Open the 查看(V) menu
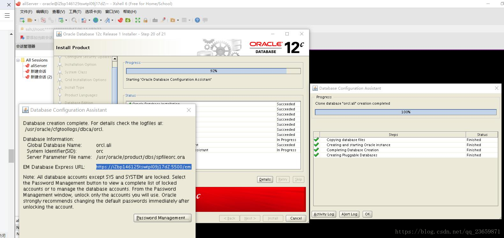This screenshot has height=238, width=504. pyautogui.click(x=58, y=12)
